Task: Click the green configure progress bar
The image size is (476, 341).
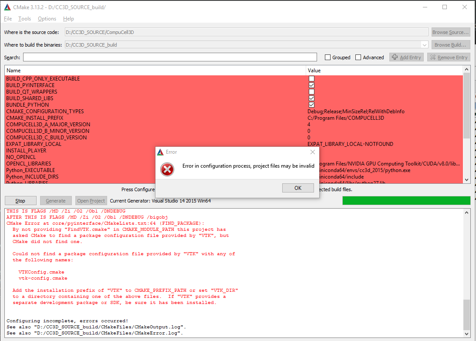Action: [x=406, y=201]
